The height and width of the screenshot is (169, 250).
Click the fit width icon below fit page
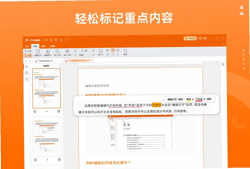pyautogui.click(x=107, y=55)
